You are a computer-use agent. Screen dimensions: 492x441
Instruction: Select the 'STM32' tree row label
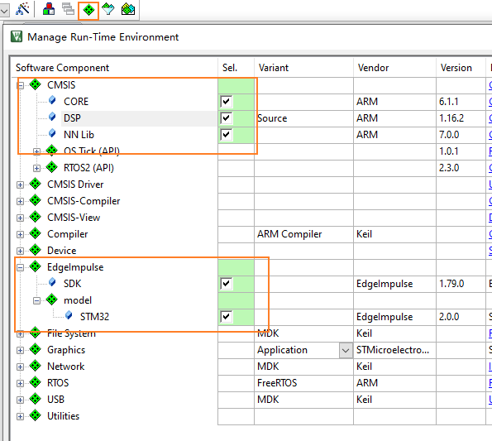(x=94, y=316)
